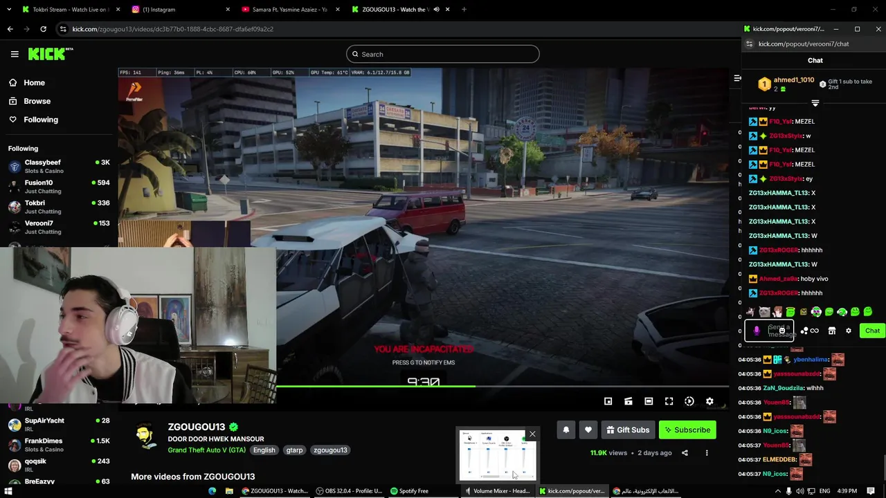Switch to OBS 32.0.4 on taskbar

[349, 491]
